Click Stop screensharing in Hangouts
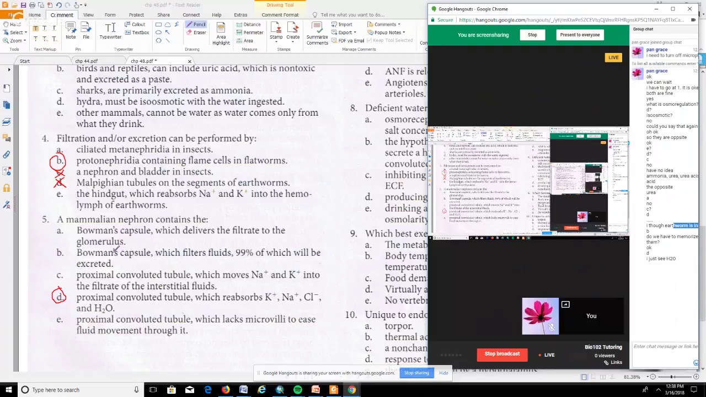 pos(532,35)
